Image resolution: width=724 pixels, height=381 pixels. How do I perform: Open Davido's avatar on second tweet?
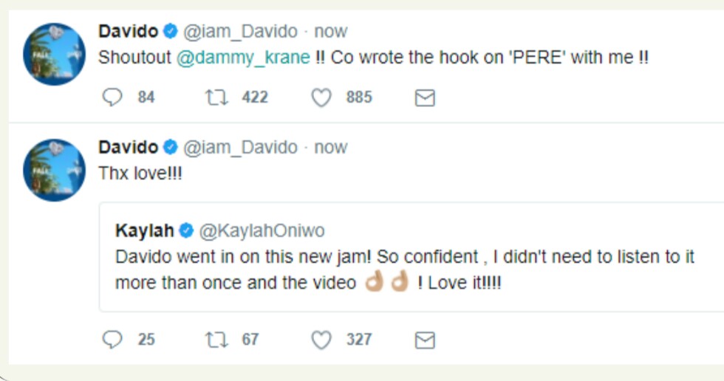click(54, 170)
